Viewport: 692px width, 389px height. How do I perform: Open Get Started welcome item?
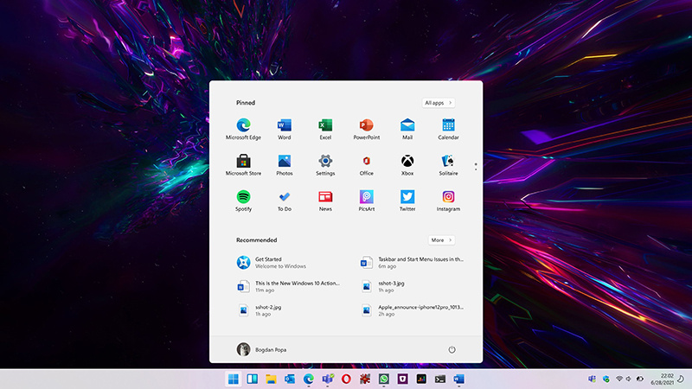pyautogui.click(x=272, y=263)
